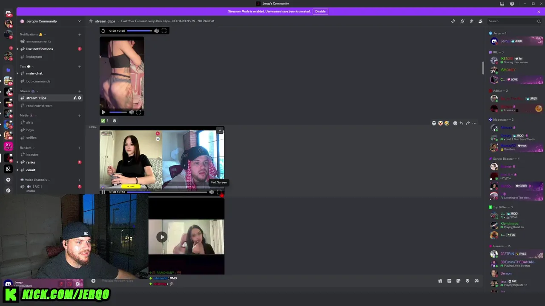Toggle the member list icon
The width and height of the screenshot is (545, 306).
[x=480, y=21]
